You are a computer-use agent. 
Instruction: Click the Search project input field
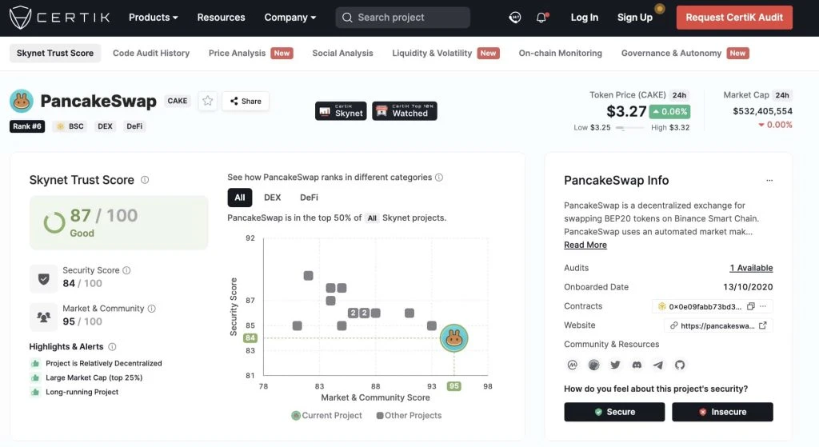click(403, 18)
